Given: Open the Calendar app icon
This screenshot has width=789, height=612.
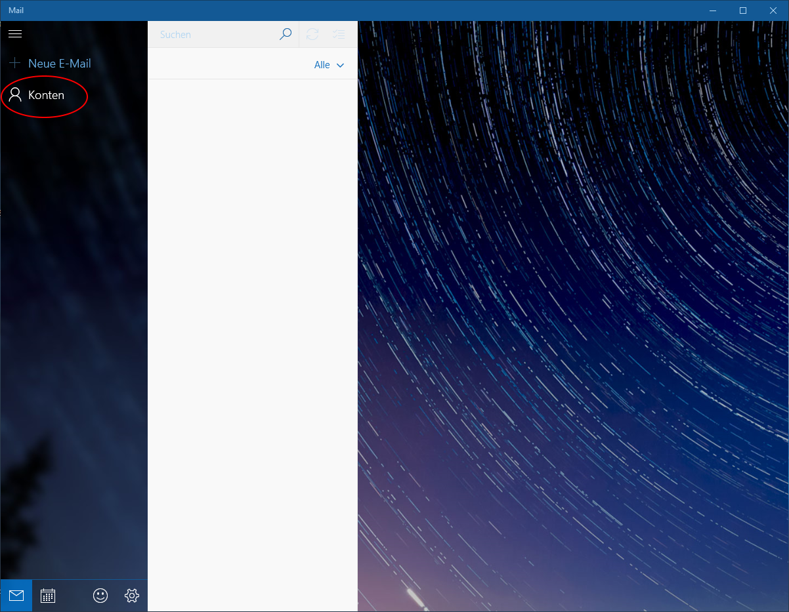Looking at the screenshot, I should point(48,596).
